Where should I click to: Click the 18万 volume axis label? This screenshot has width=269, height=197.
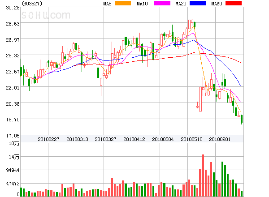tap(14, 143)
